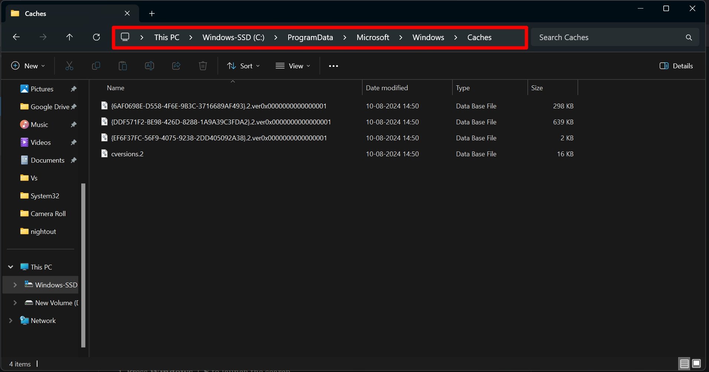Switch to details list view in status bar
The width and height of the screenshot is (709, 372).
[x=685, y=363]
